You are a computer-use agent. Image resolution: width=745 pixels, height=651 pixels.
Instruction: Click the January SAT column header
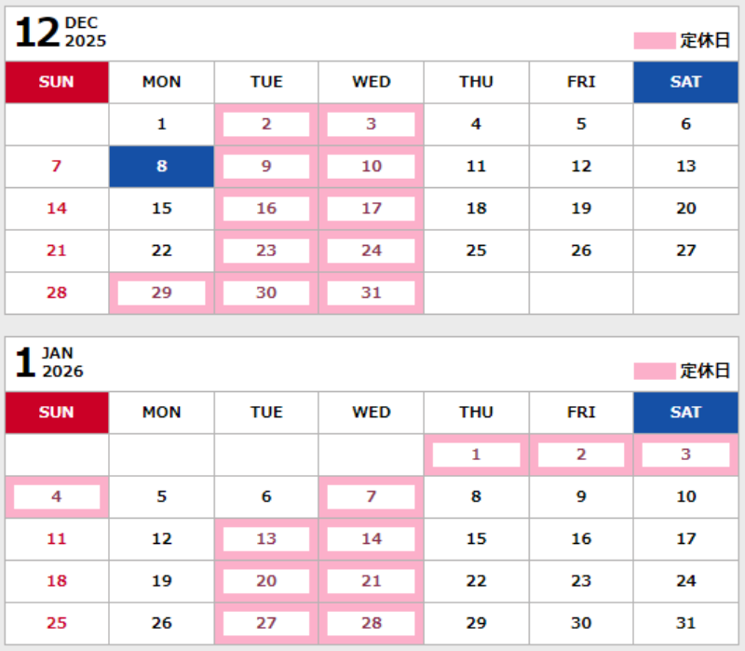click(685, 412)
